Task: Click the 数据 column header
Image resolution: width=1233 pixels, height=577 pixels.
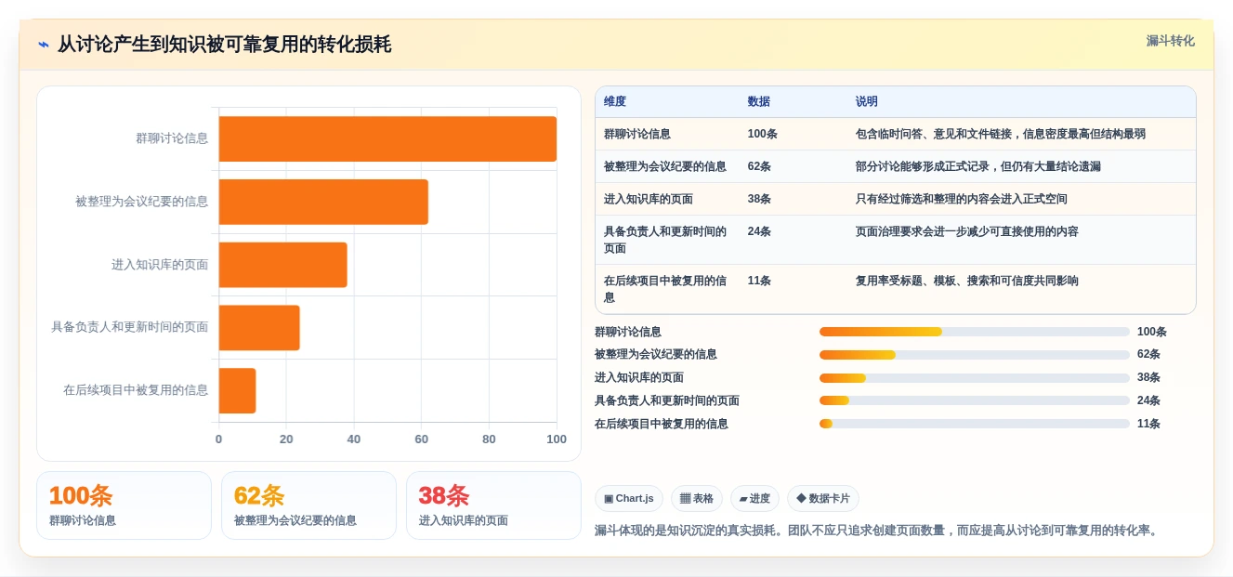Action: coord(759,102)
